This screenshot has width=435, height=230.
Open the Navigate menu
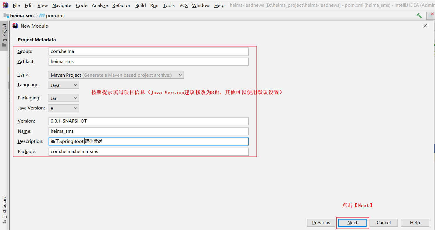click(x=62, y=5)
